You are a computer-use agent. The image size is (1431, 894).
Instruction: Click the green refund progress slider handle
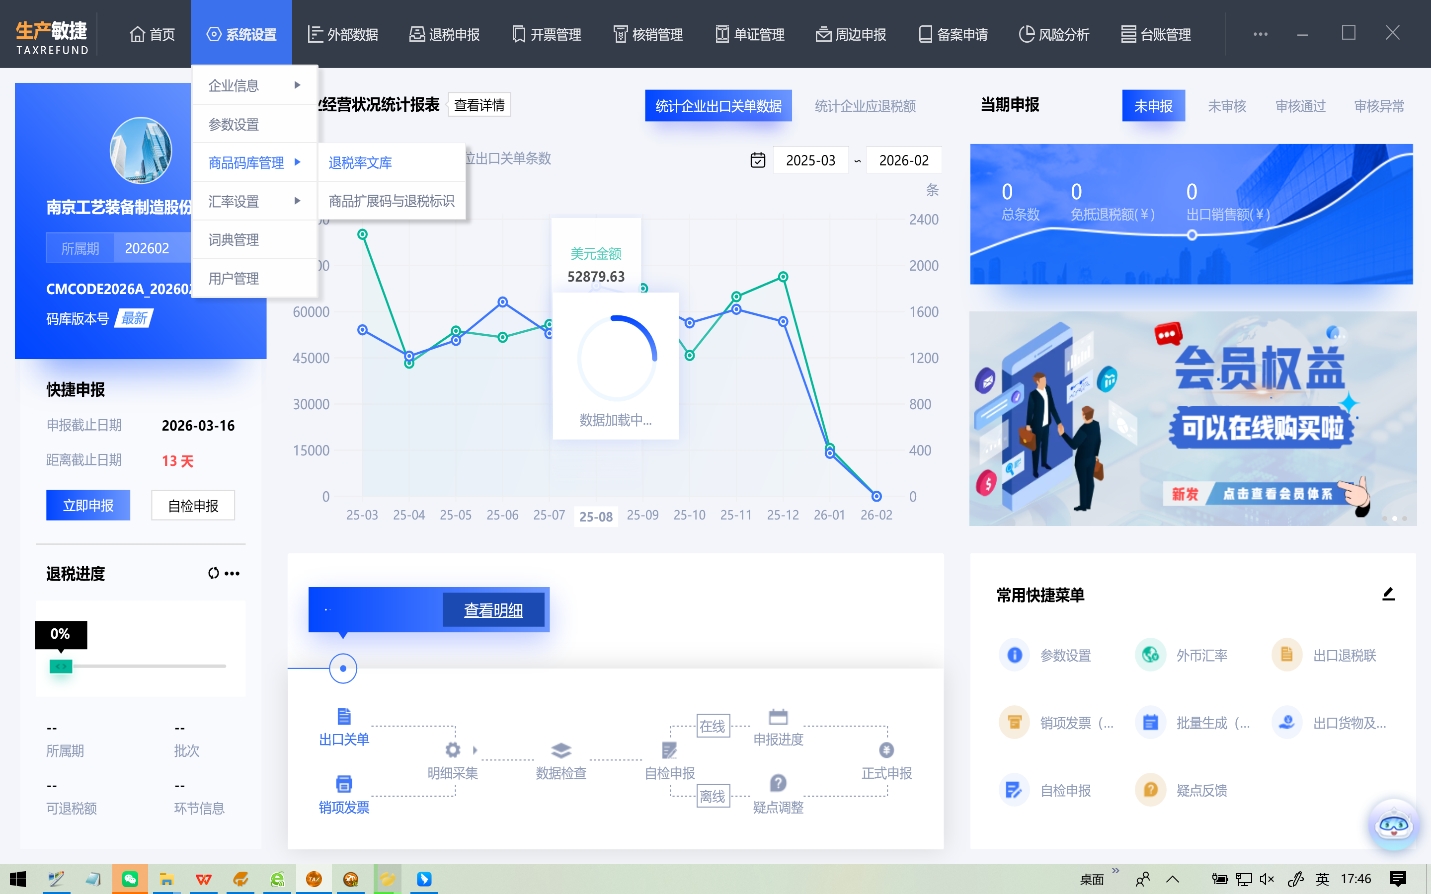point(61,667)
